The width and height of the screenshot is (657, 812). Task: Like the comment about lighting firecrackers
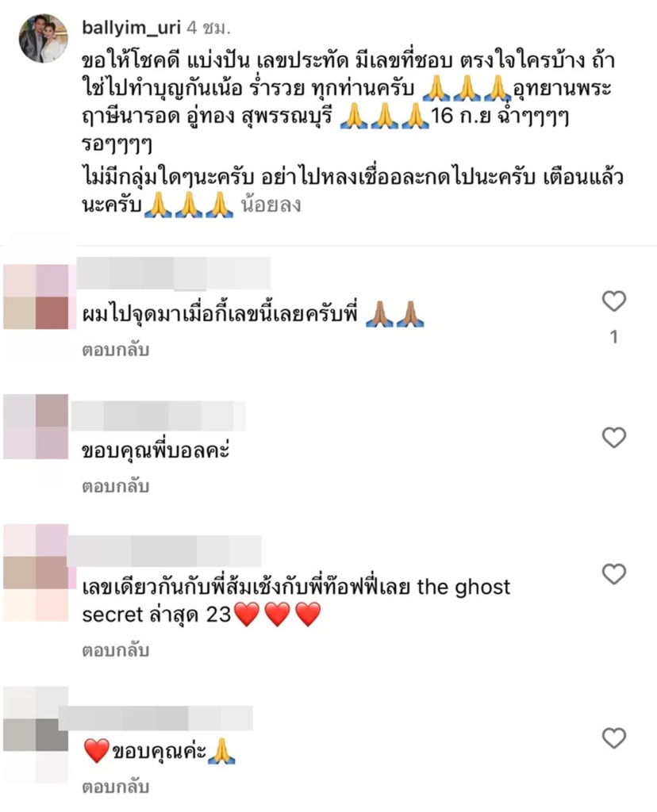[x=614, y=301]
